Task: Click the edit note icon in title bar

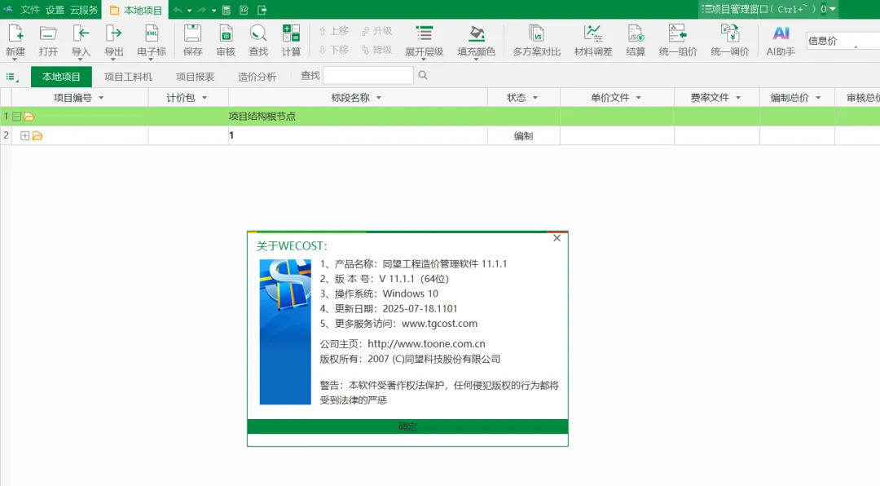Action: click(x=244, y=10)
